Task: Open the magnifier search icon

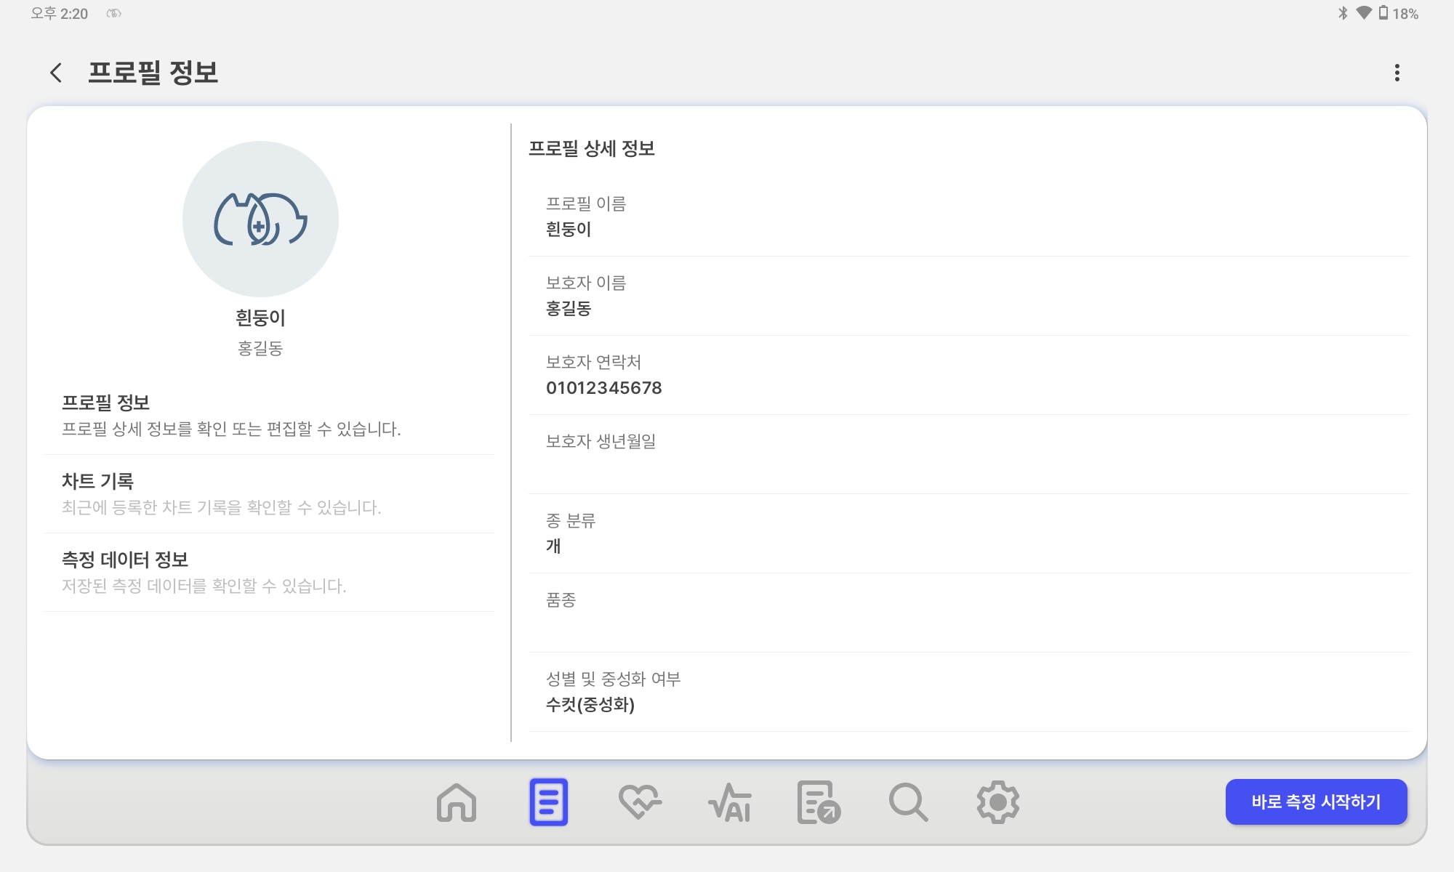Action: [x=908, y=802]
